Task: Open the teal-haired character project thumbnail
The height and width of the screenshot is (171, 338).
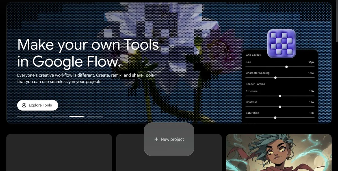Action: click(279, 152)
